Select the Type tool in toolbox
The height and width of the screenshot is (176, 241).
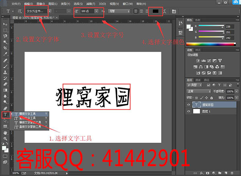coord(5,115)
